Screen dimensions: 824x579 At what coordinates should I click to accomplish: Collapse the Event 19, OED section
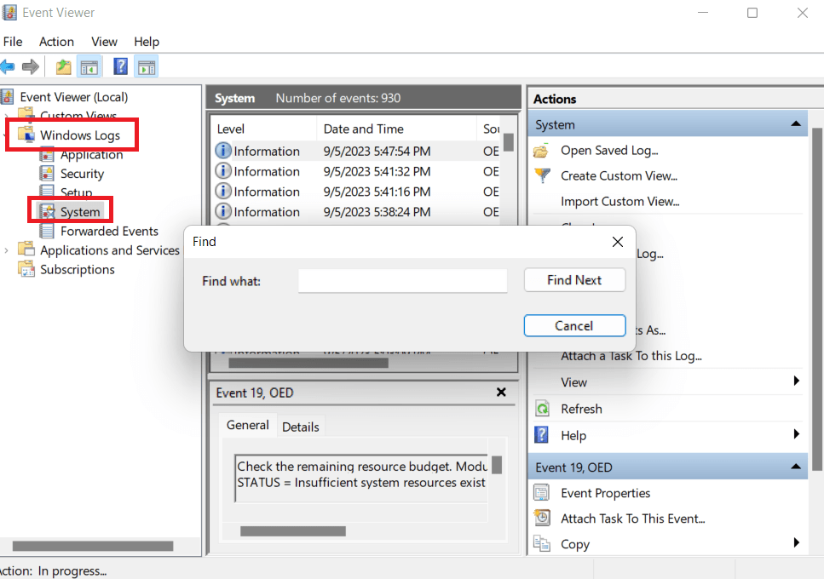[x=796, y=467]
